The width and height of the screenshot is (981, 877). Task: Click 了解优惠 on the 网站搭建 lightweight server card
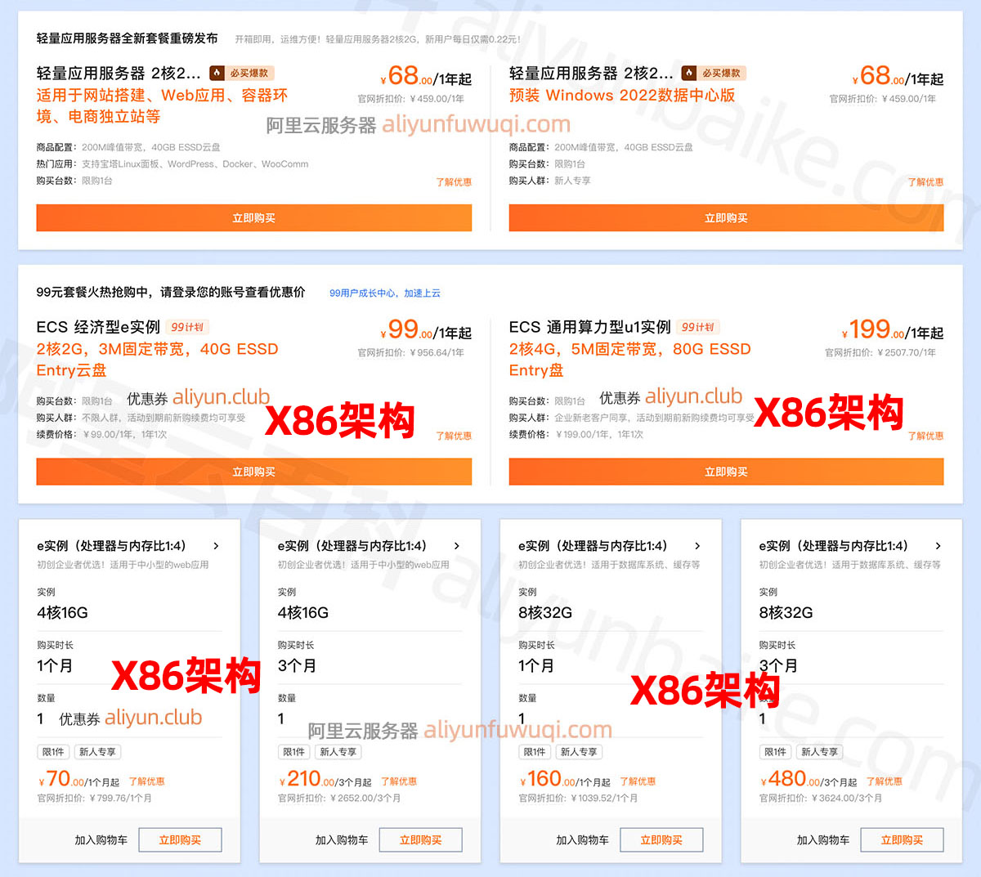pos(454,182)
